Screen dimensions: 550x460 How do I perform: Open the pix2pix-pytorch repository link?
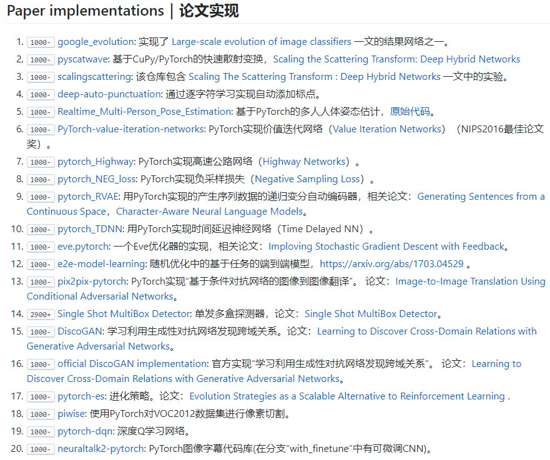click(x=92, y=282)
